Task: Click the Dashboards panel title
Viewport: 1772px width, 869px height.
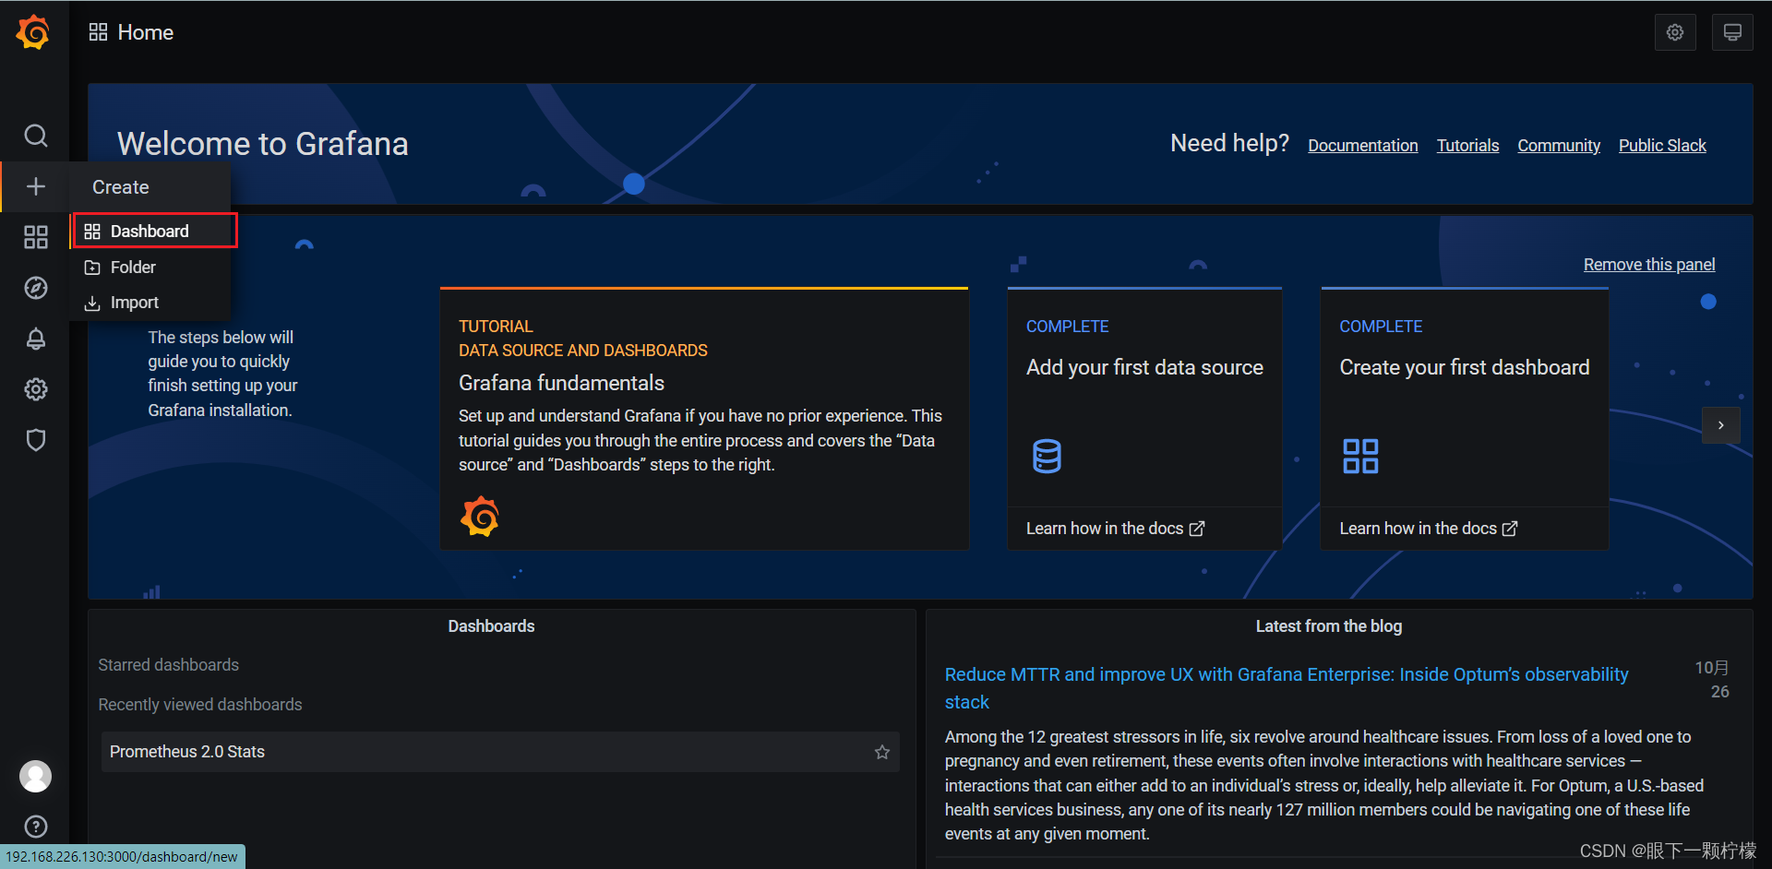Action: click(x=491, y=626)
